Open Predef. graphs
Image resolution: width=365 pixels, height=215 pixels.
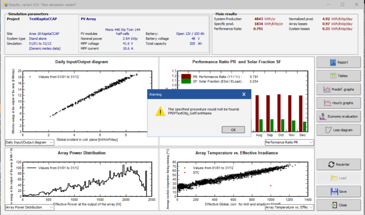coord(338,89)
